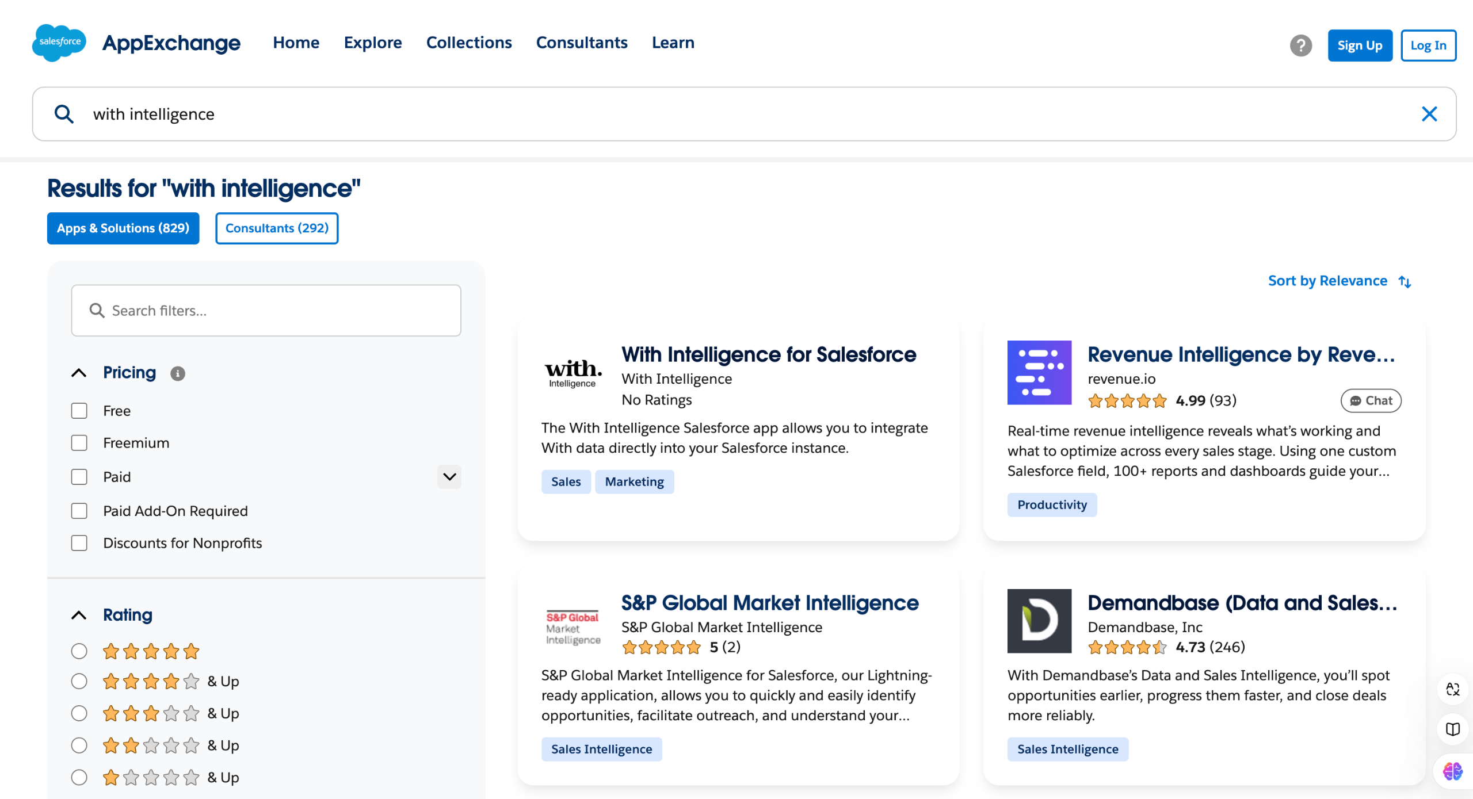Viewport: 1473px width, 799px height.
Task: Click the brain icon at bottom right
Action: (x=1452, y=771)
